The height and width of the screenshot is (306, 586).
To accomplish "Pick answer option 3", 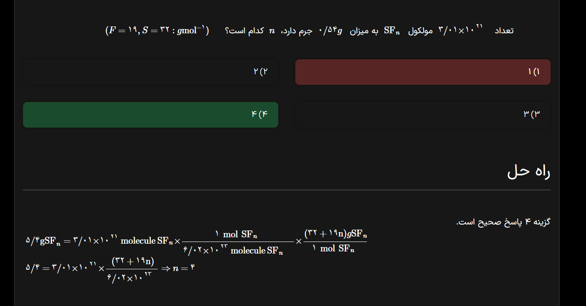I will [x=423, y=115].
